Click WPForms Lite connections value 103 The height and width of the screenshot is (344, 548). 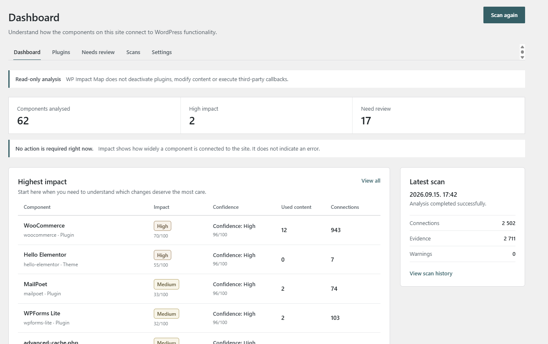(x=335, y=318)
